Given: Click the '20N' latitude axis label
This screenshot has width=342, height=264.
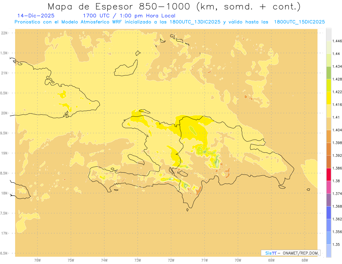Looking at the screenshot, I should [x=5, y=113].
